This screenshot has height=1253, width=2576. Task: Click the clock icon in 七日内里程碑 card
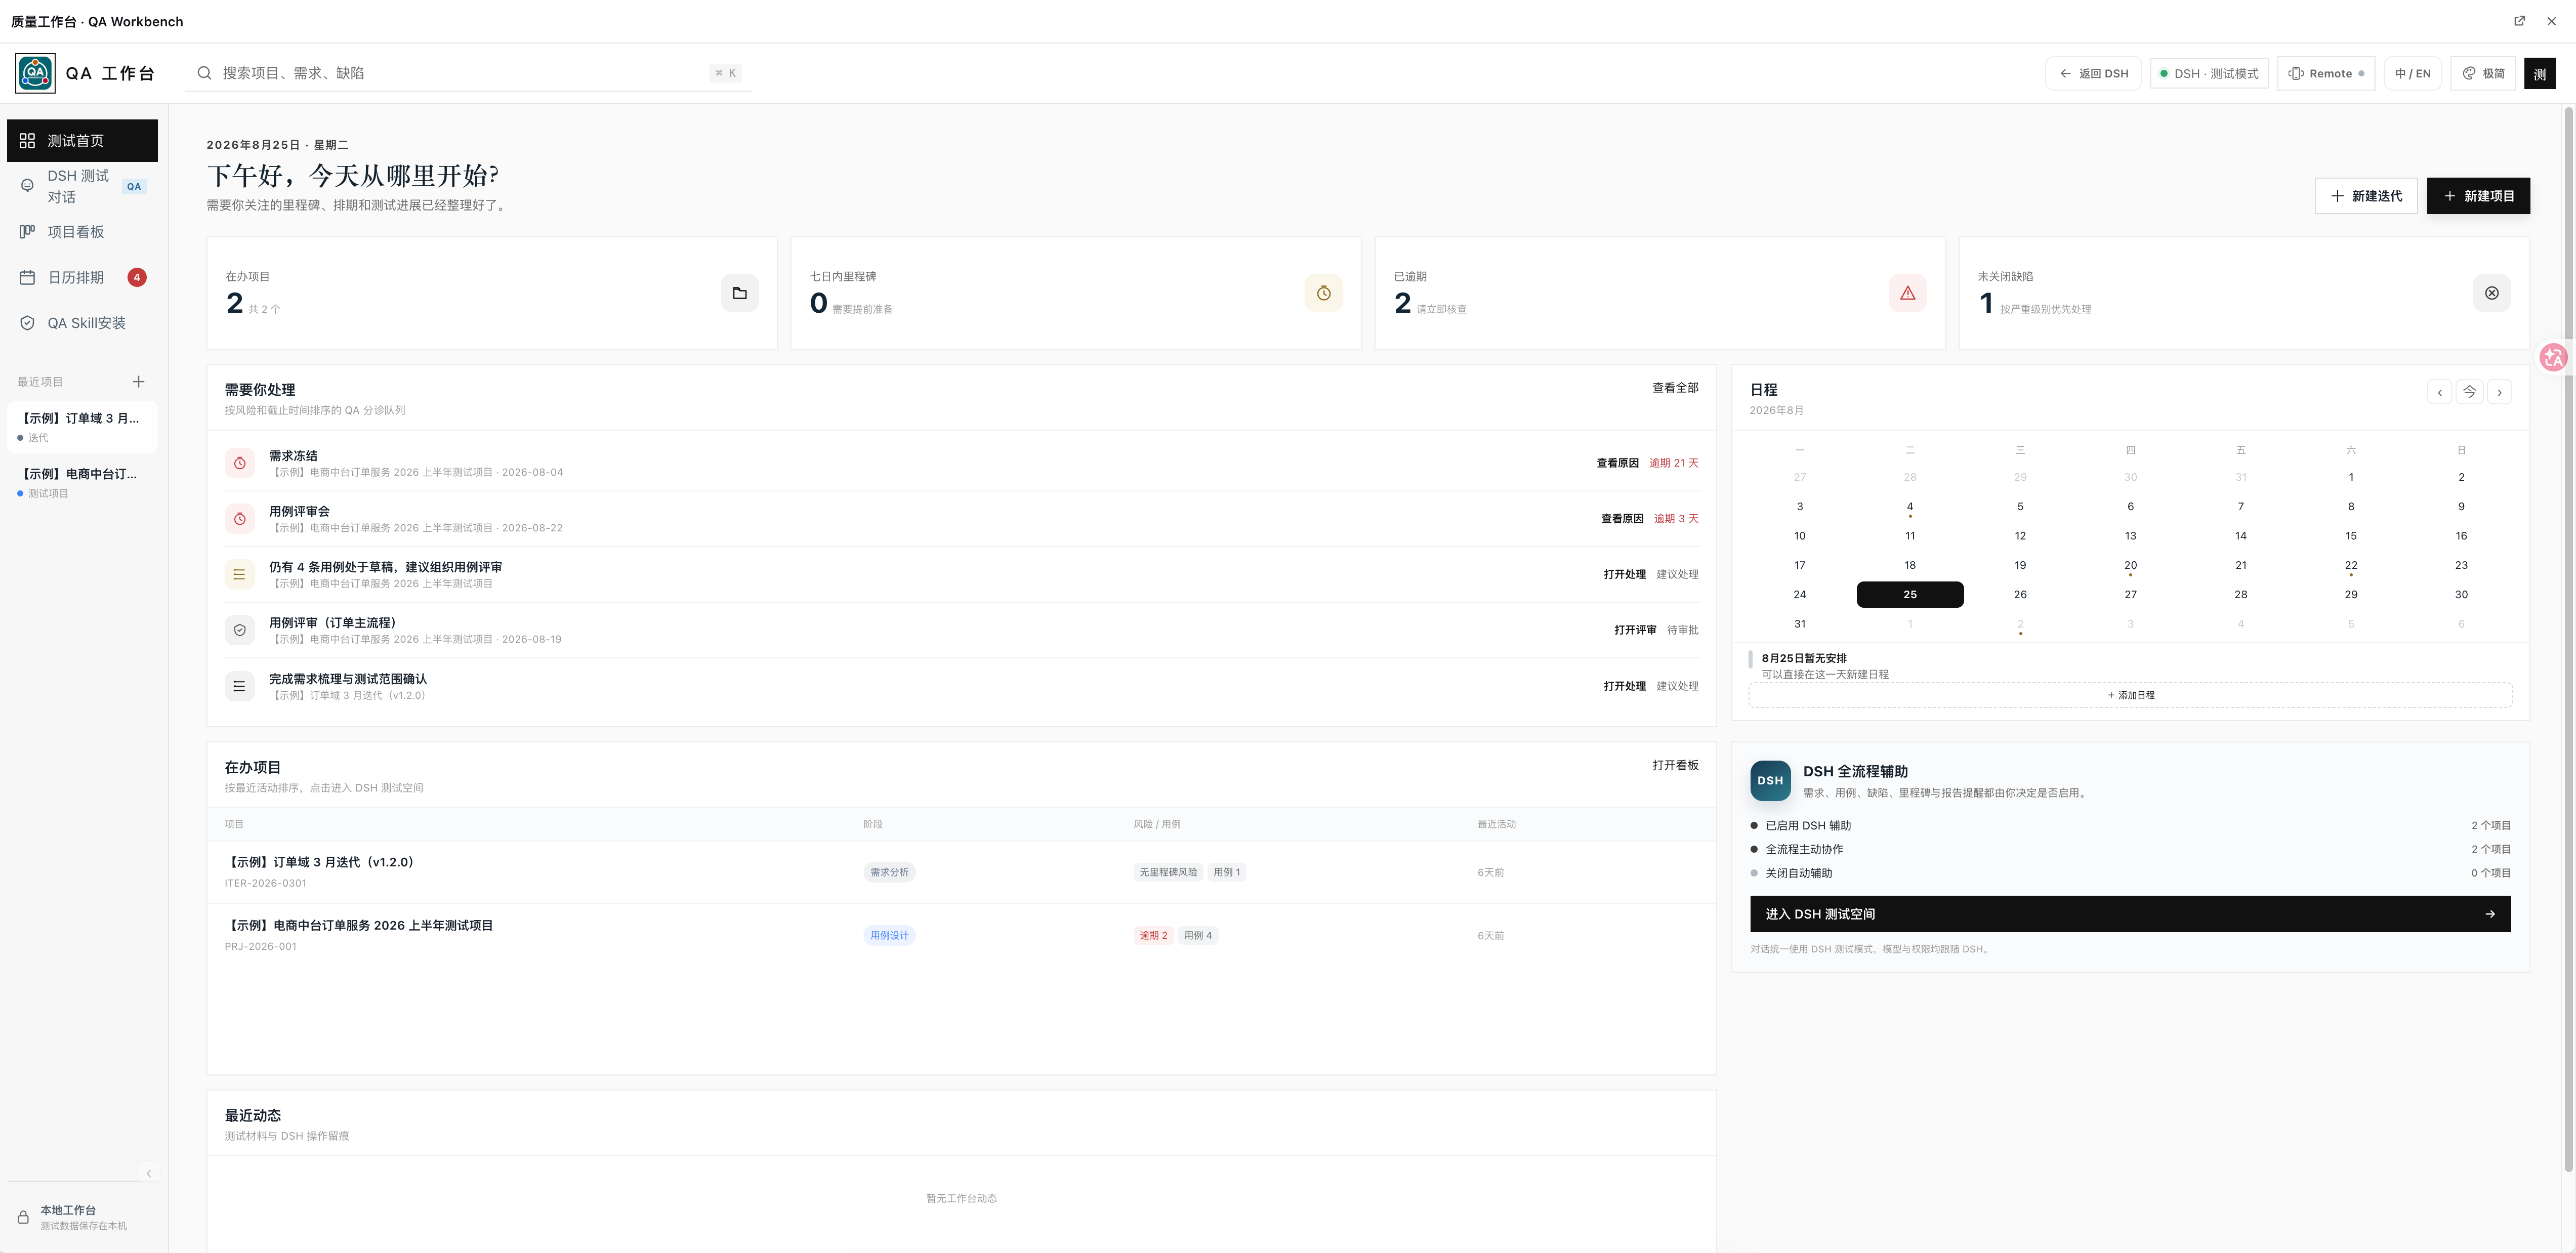1324,293
